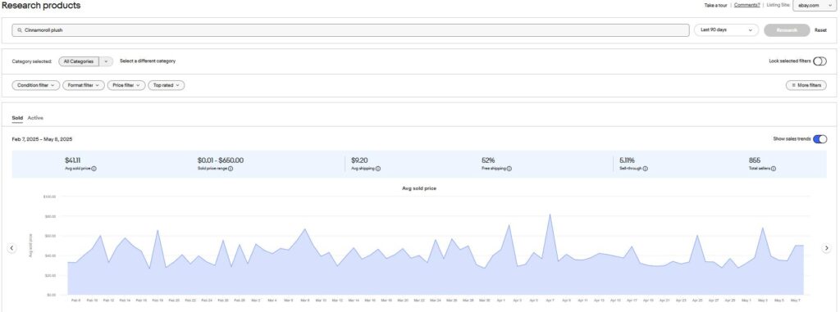
Task: Click the Avg sold price info icon
Action: 94,169
